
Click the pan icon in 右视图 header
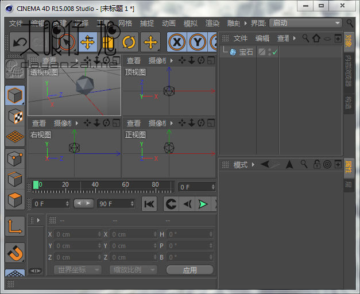(87, 123)
